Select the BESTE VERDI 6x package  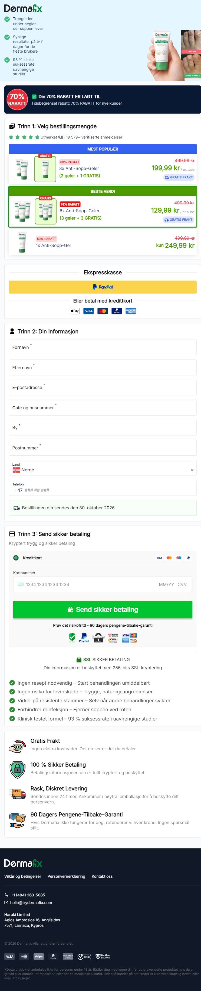[x=103, y=207]
